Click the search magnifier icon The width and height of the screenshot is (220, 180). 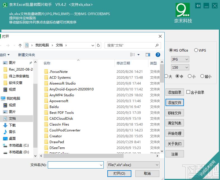(x=157, y=45)
